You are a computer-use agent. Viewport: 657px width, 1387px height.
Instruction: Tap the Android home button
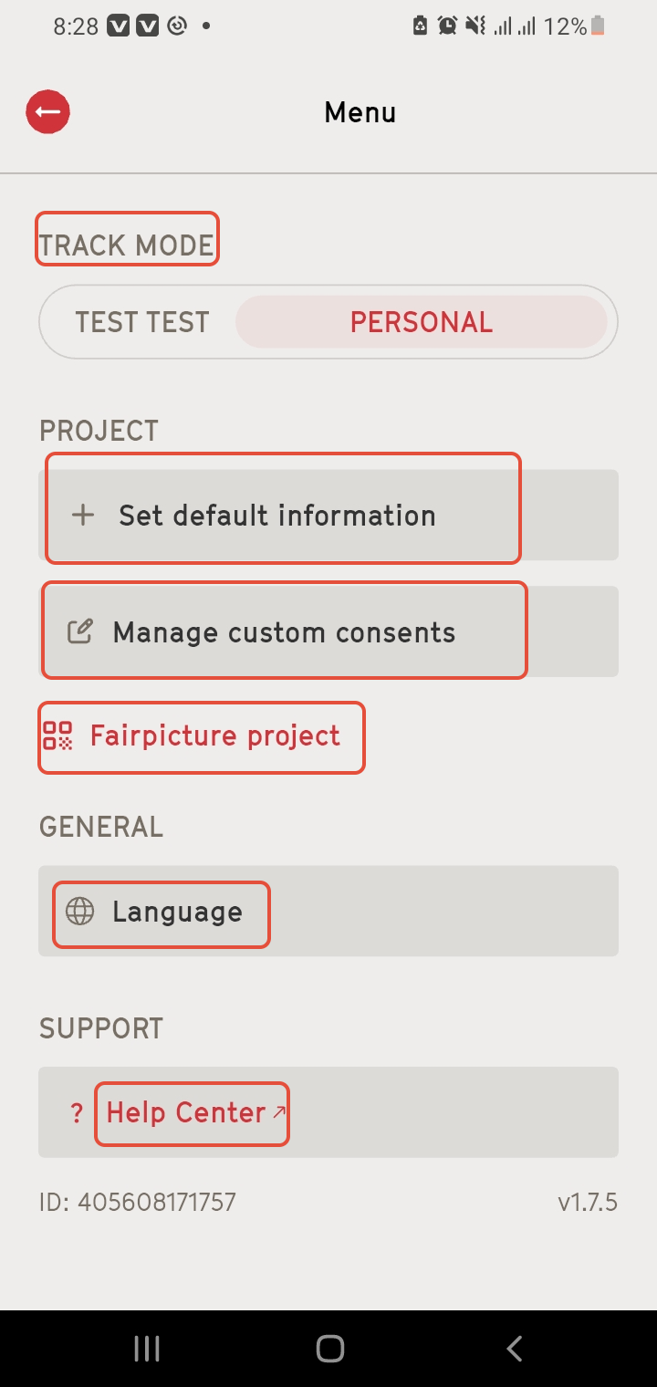click(329, 1349)
